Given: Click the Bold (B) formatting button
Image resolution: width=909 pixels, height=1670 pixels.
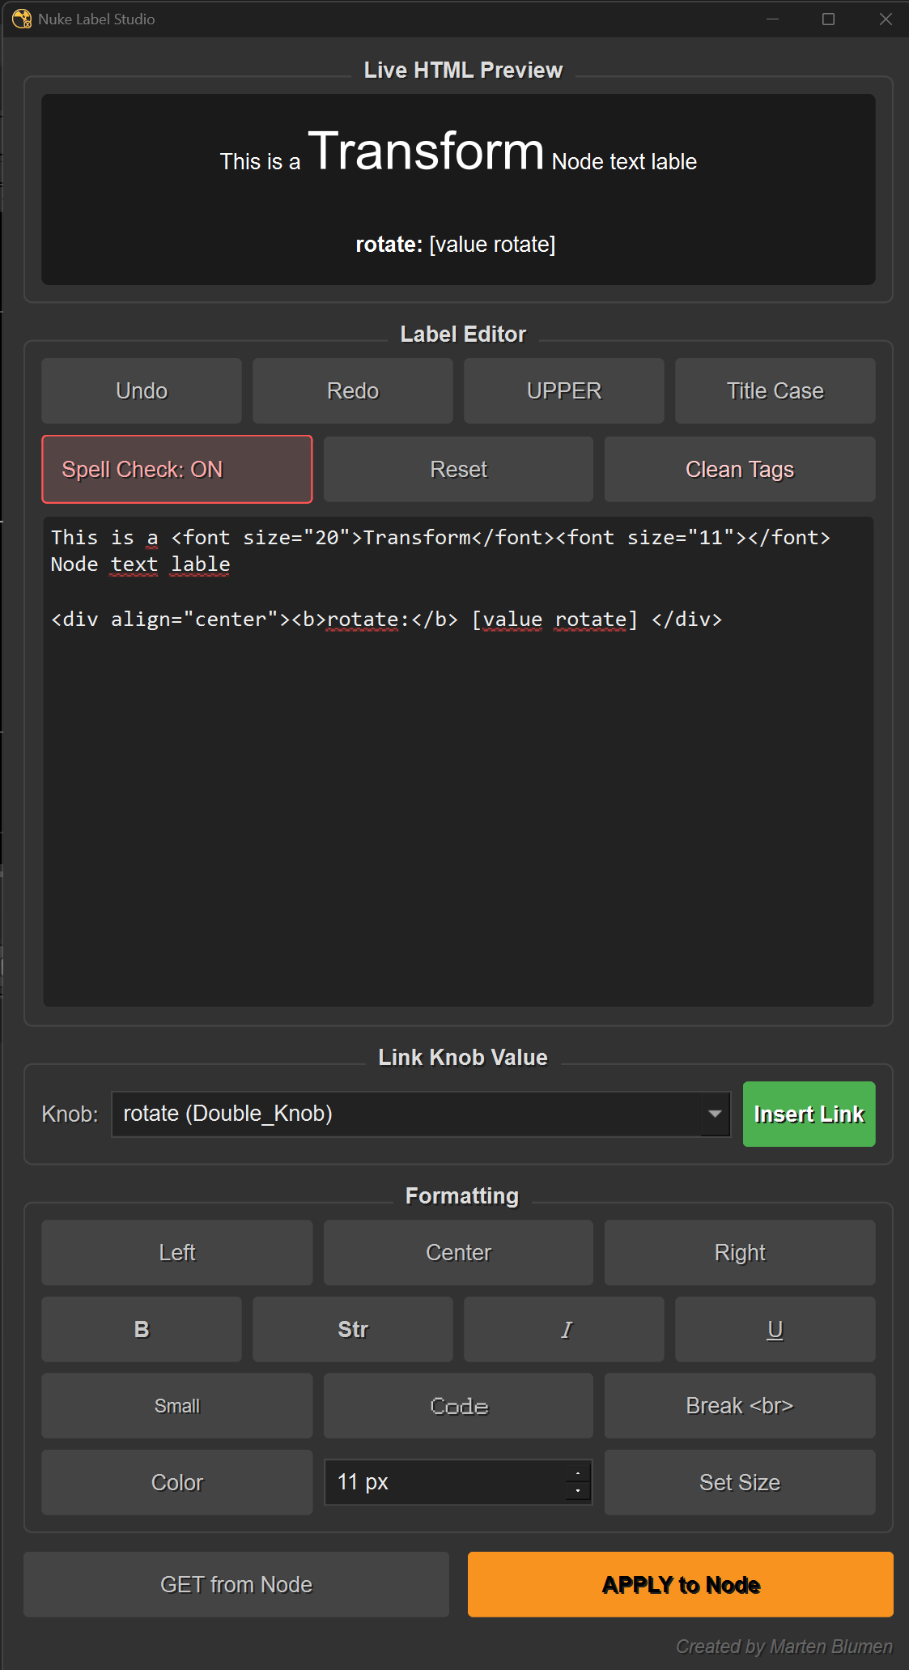Looking at the screenshot, I should [x=142, y=1329].
